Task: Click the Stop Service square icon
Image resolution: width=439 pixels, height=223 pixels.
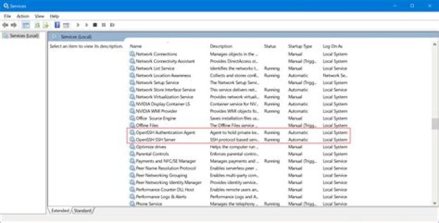Action: tap(95, 25)
